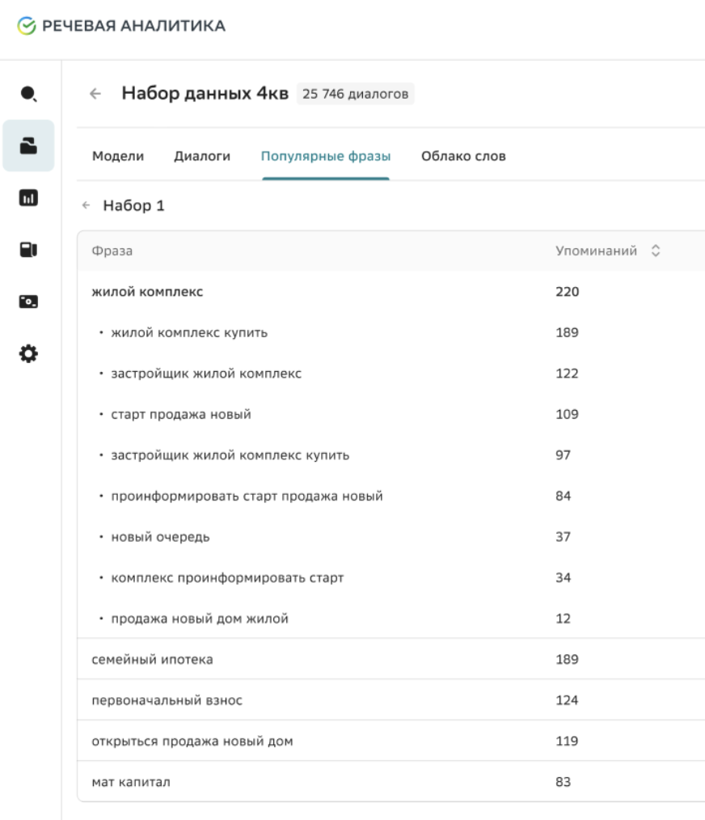Click the folder datasets sidebar icon
Viewport: 705px width, 820px height.
(28, 146)
